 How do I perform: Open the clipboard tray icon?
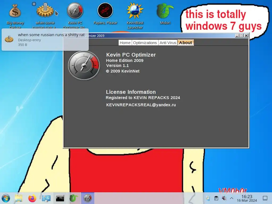click(x=216, y=198)
